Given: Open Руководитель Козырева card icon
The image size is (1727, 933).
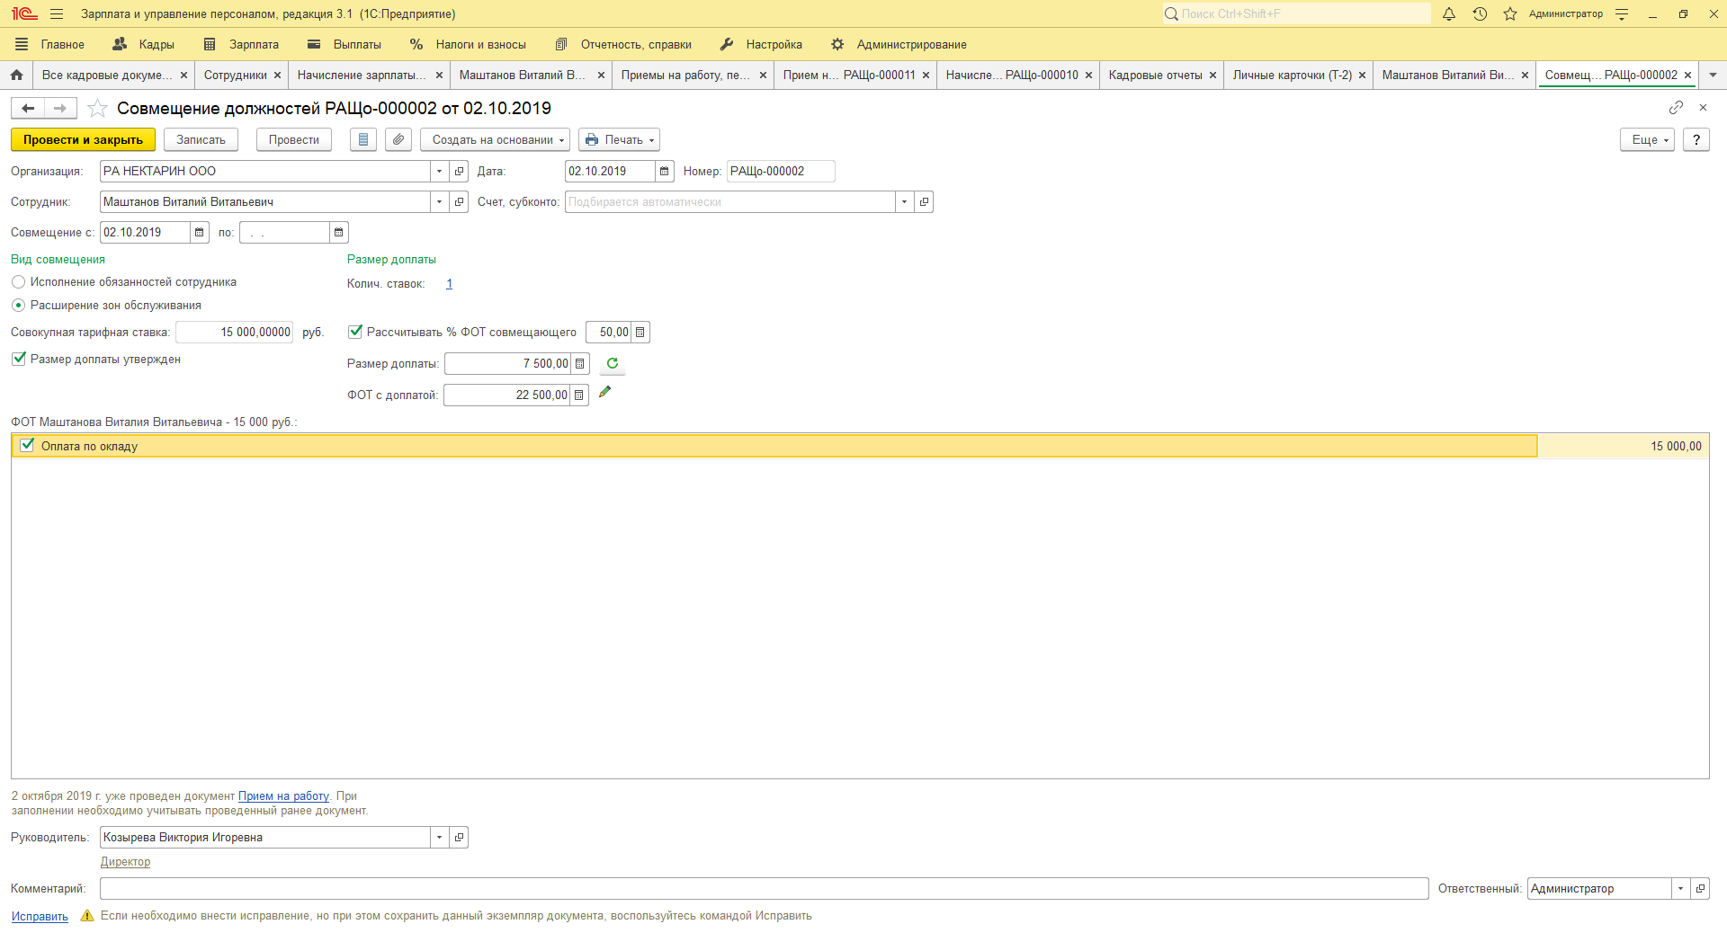Looking at the screenshot, I should (x=459, y=837).
